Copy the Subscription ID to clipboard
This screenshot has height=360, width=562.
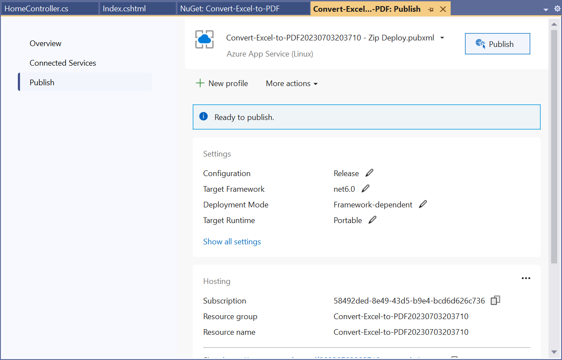(x=495, y=300)
